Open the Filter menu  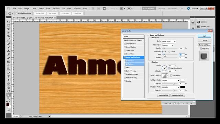coord(48,9)
